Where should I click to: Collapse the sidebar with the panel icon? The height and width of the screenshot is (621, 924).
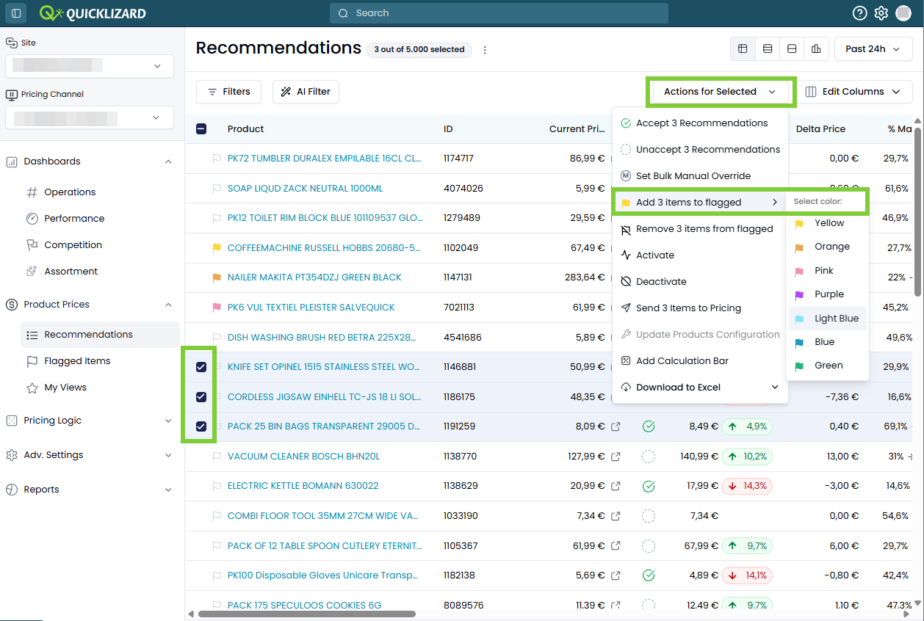tap(16, 13)
